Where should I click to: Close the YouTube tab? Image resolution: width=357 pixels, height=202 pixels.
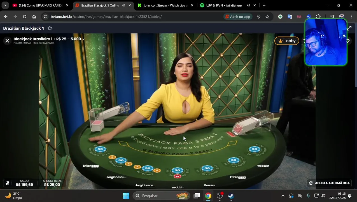click(67, 5)
